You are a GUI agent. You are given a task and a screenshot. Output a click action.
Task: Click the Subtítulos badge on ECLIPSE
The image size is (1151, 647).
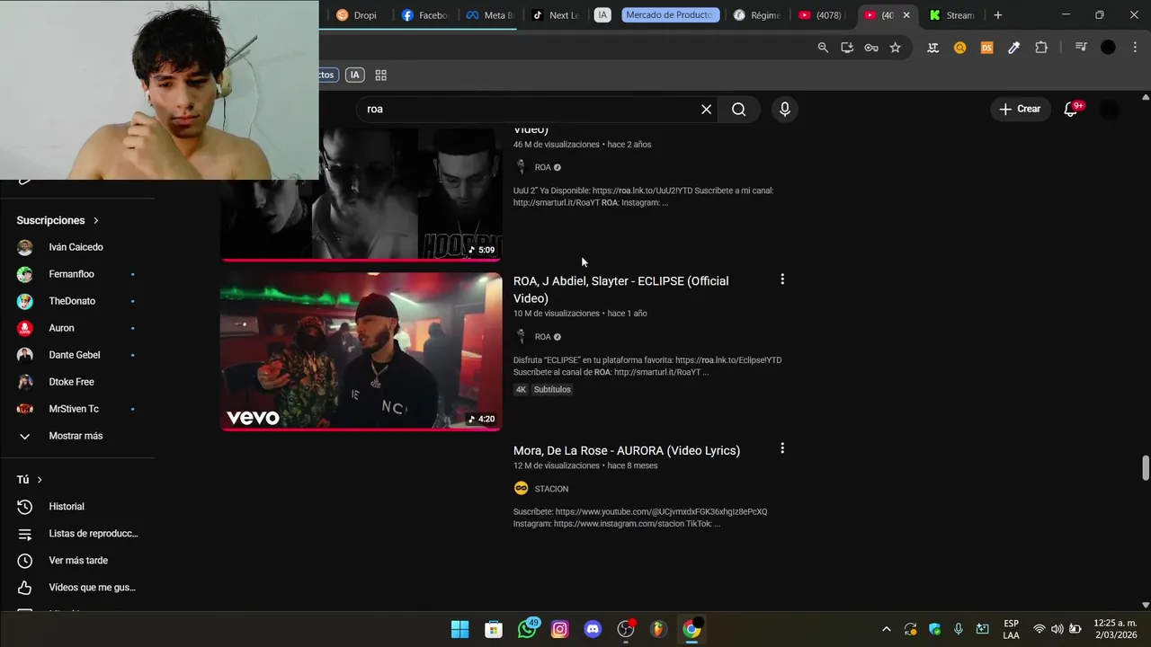(x=552, y=390)
